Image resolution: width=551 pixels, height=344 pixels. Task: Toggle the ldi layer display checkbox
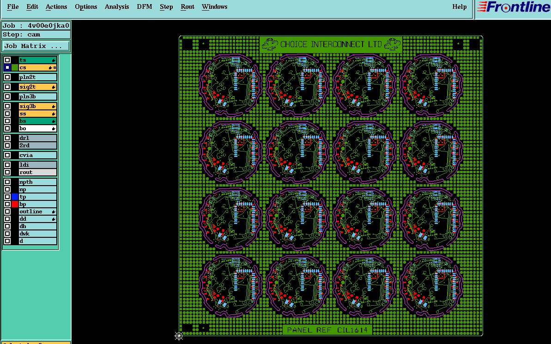7,164
